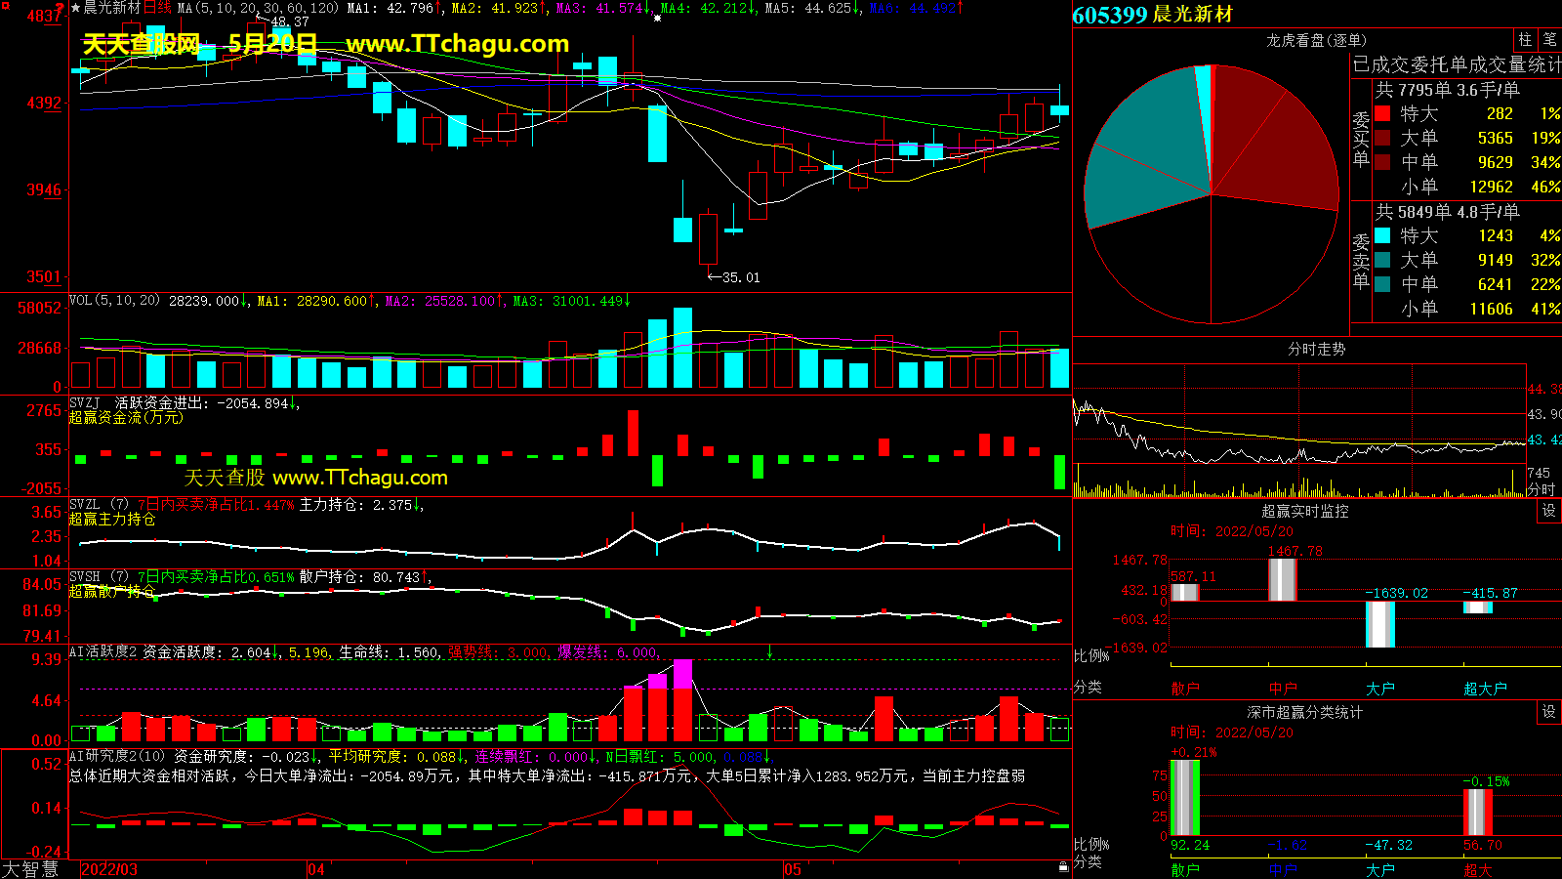This screenshot has width=1562, height=879.
Task: Click the -1639.02 大户 bar
Action: point(1379,624)
